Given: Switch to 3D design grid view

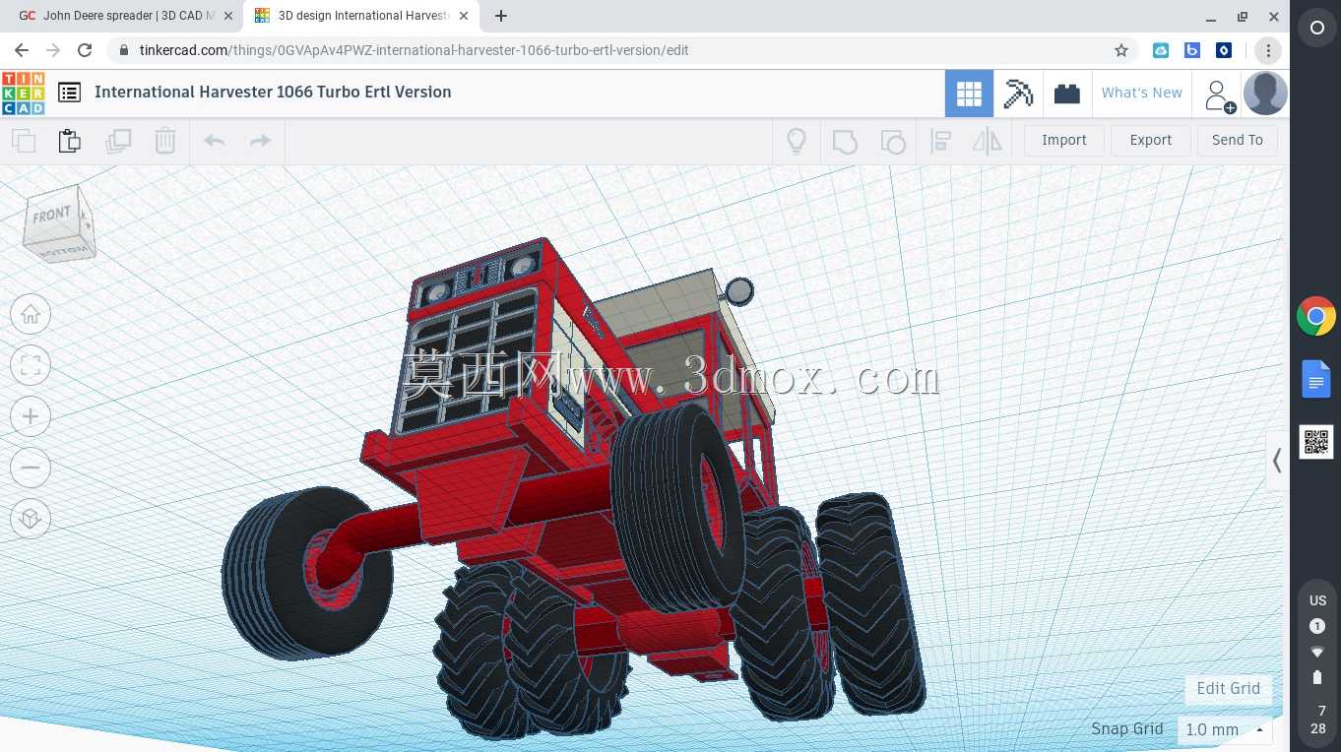Looking at the screenshot, I should 969,94.
